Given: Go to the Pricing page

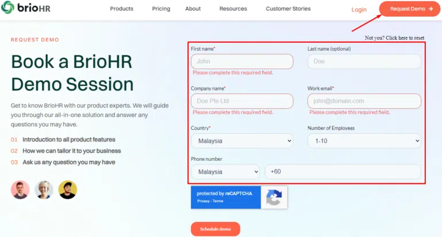Looking at the screenshot, I should click(x=161, y=9).
